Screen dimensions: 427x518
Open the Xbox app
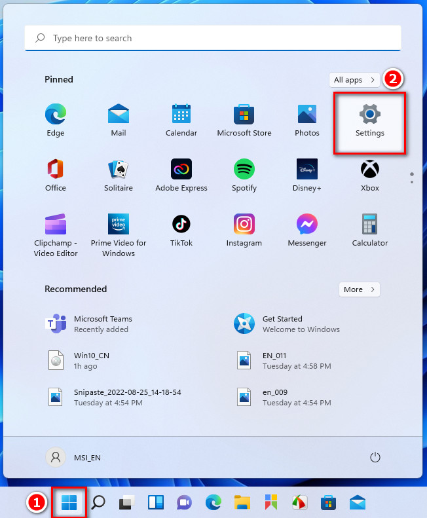tap(370, 175)
